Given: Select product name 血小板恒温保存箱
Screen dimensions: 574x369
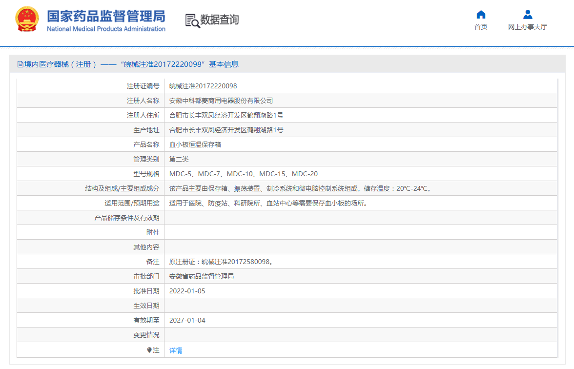Looking at the screenshot, I should point(195,144).
